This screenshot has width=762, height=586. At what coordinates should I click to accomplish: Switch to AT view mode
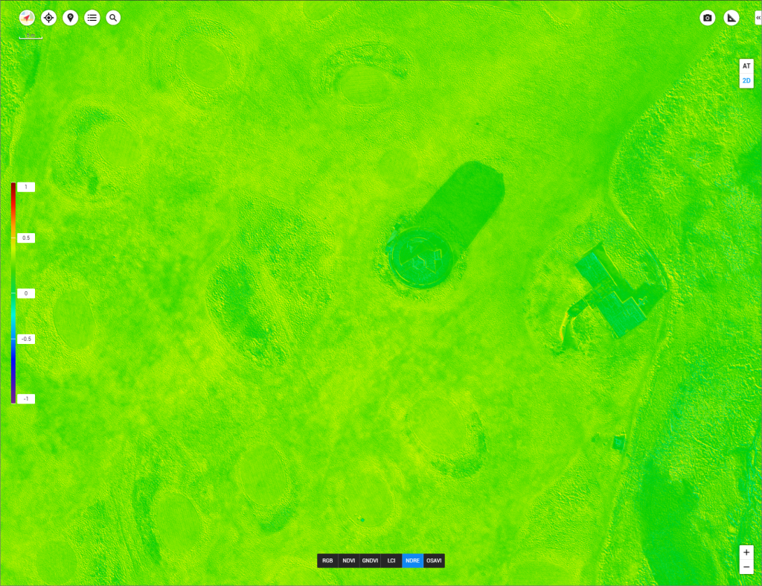pyautogui.click(x=746, y=66)
